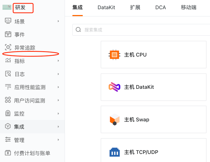Switch to the 移动端 tab
Image resolution: width=210 pixels, height=162 pixels.
point(189,8)
